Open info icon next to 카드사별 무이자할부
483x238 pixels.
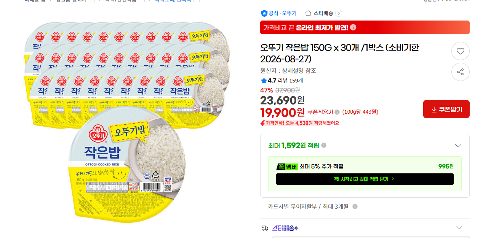355,206
